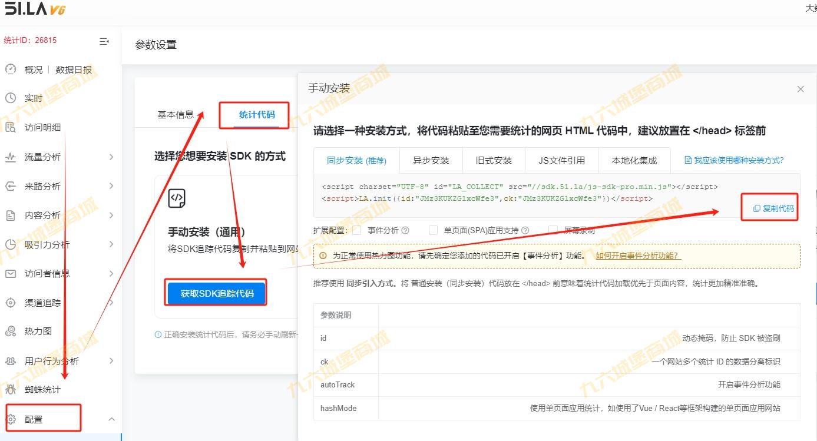Expand the 吸引力分析 submenu chevron
Image resolution: width=817 pixels, height=441 pixels.
click(x=111, y=244)
